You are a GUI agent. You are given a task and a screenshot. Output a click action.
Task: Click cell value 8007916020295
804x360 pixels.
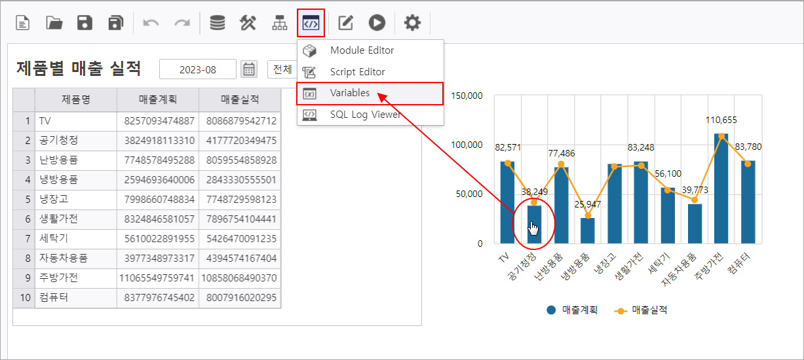coord(240,298)
